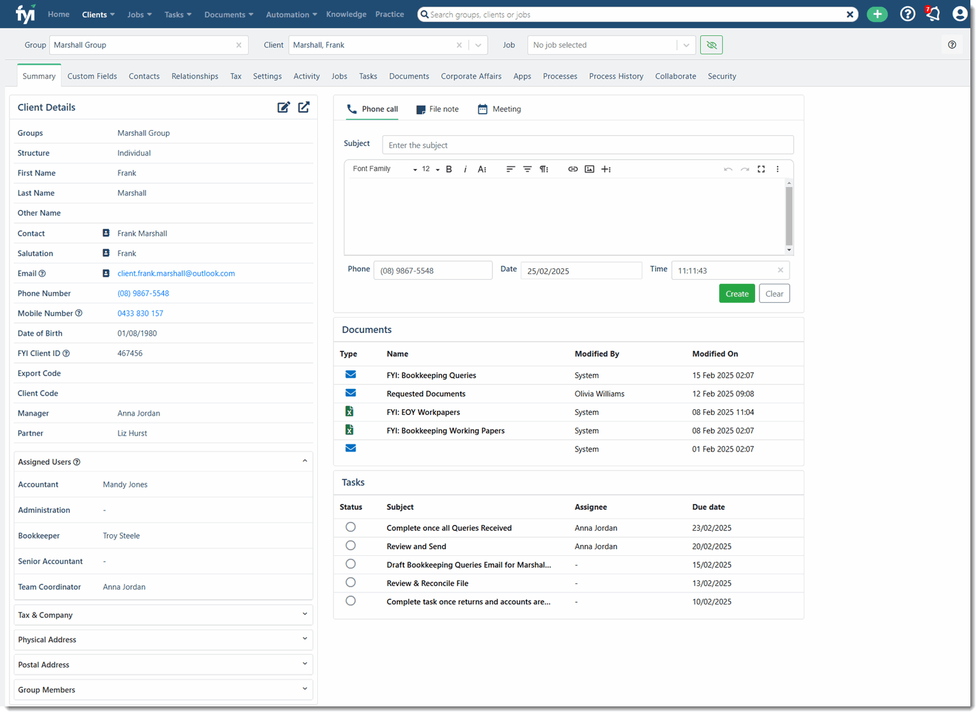This screenshot has height=716, width=980.
Task: Click the help icon at right of filter bar
Action: pos(952,45)
